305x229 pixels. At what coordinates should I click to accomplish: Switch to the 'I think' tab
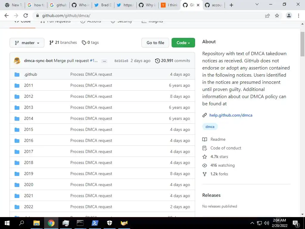[x=169, y=5]
